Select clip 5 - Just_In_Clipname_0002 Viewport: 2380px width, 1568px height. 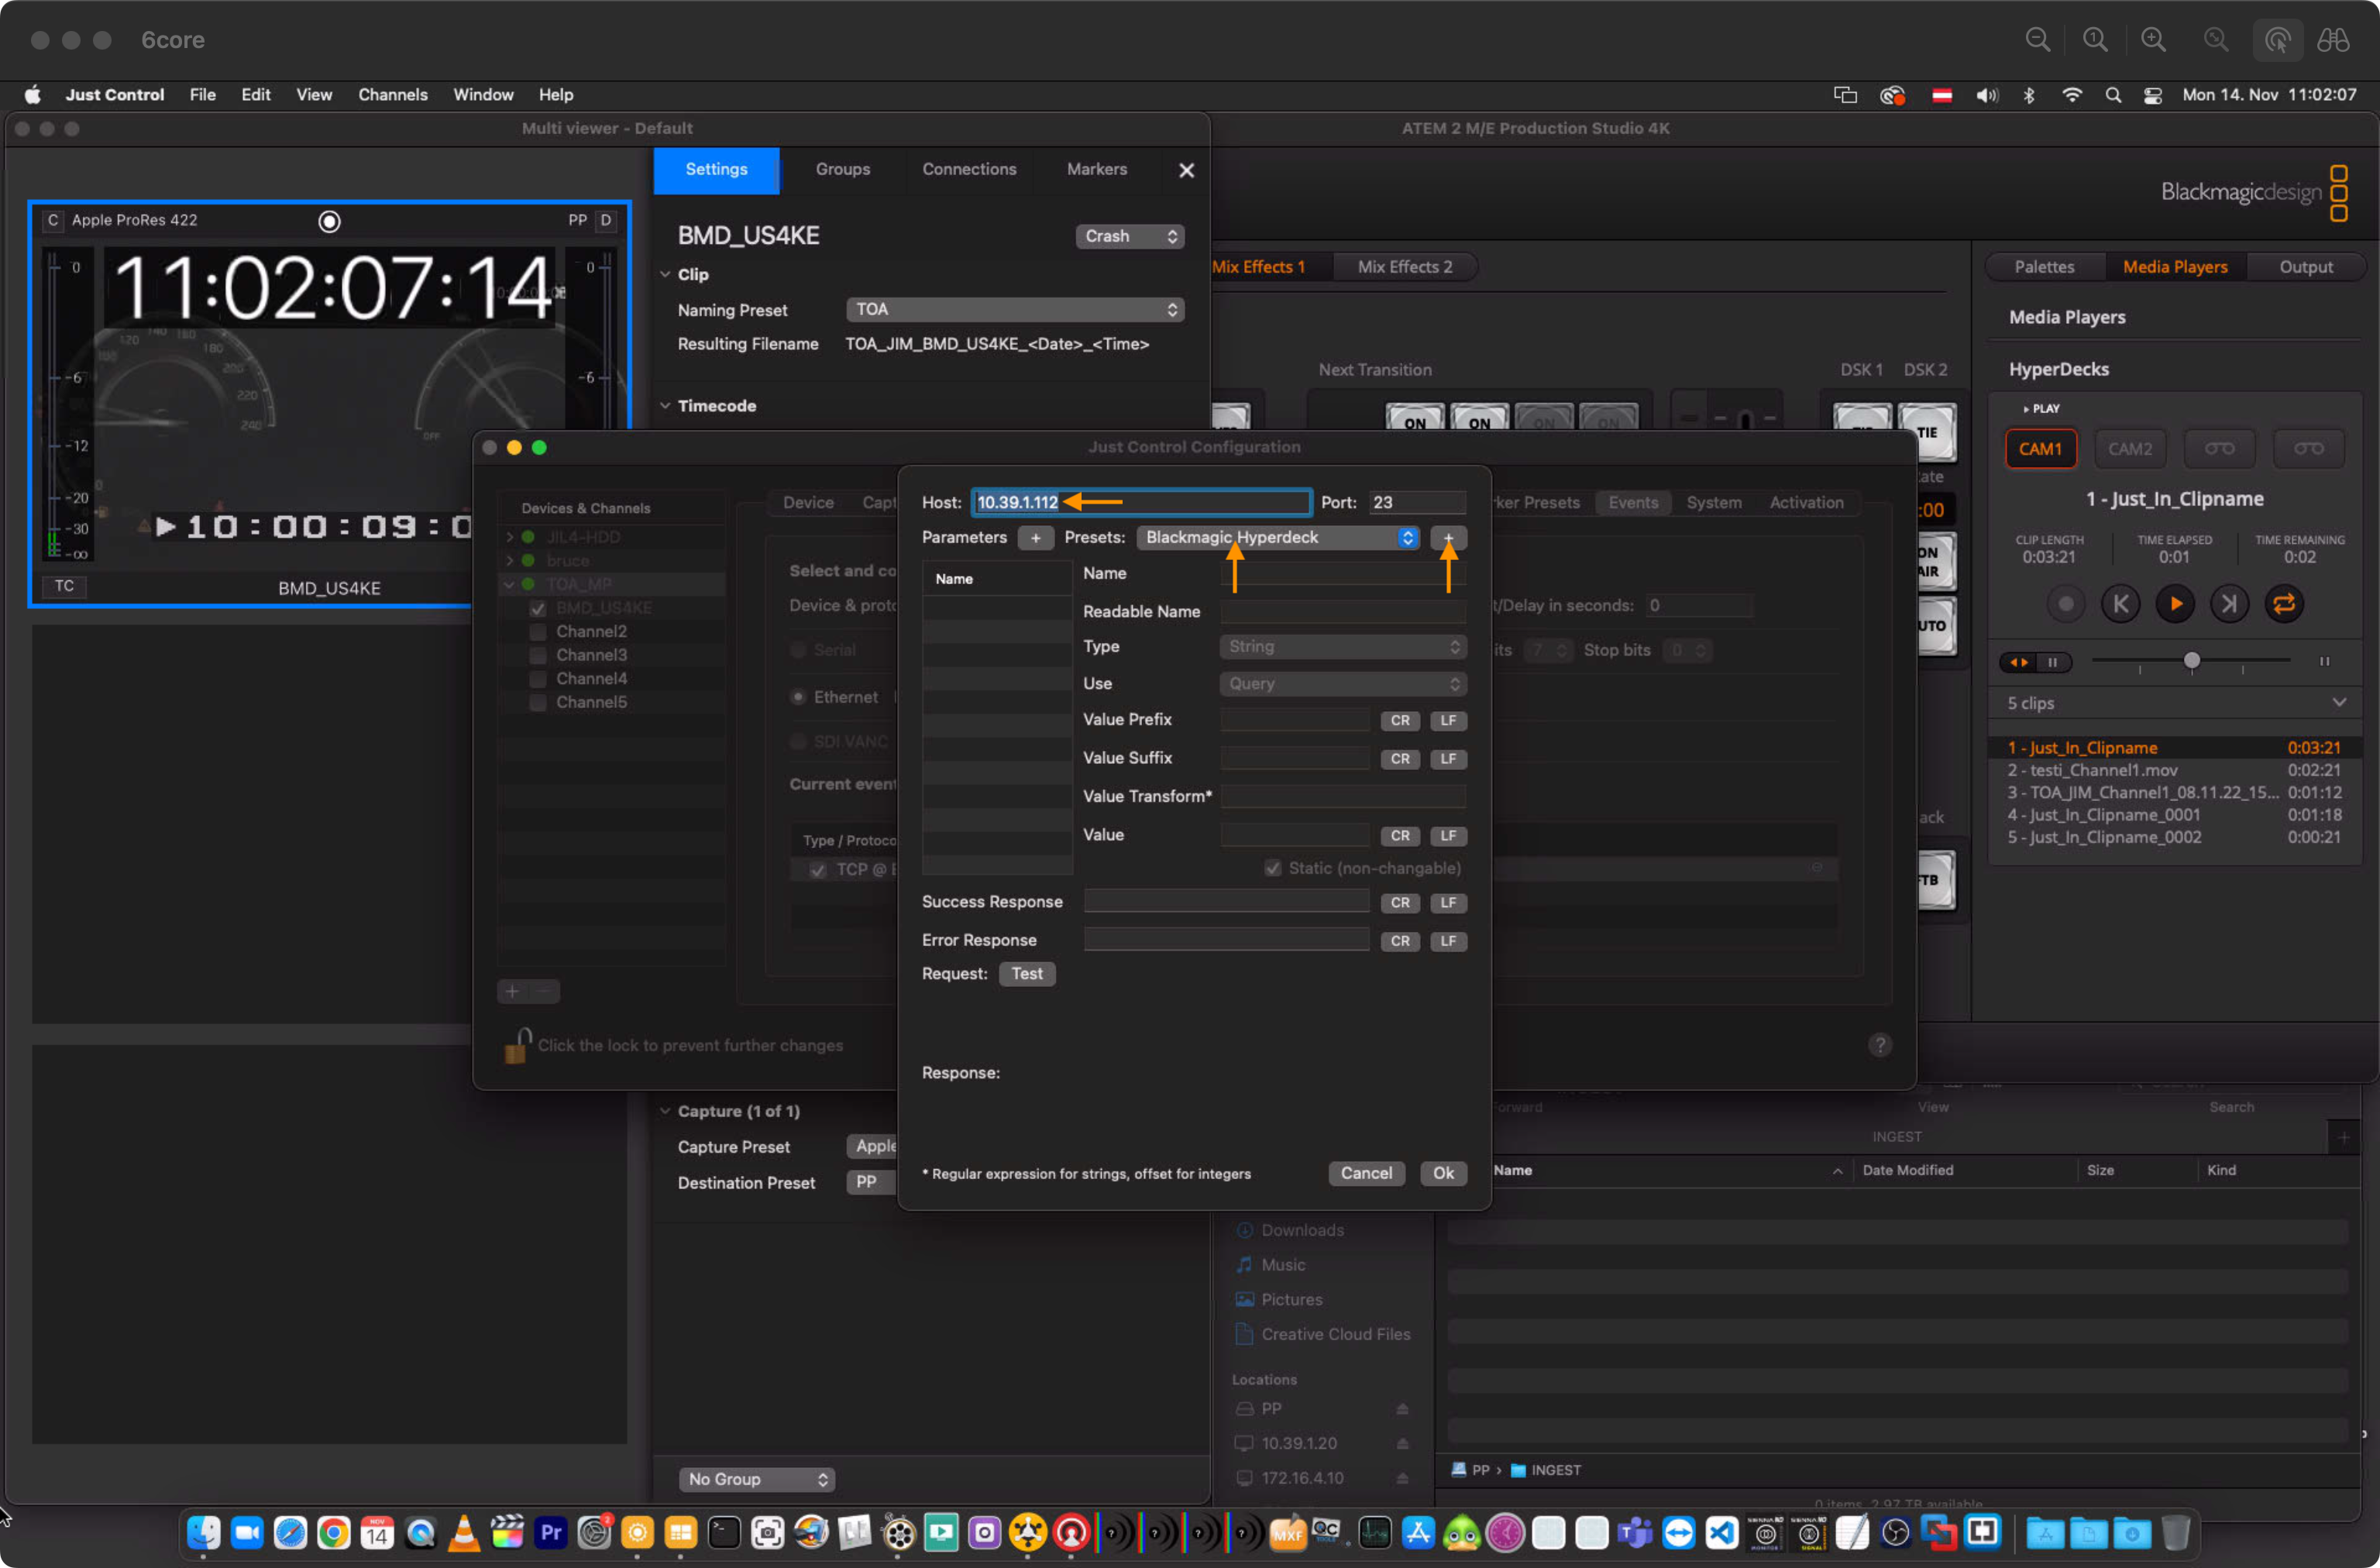(2174, 837)
